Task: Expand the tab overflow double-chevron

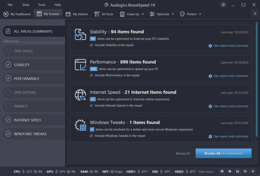Action: (255, 13)
